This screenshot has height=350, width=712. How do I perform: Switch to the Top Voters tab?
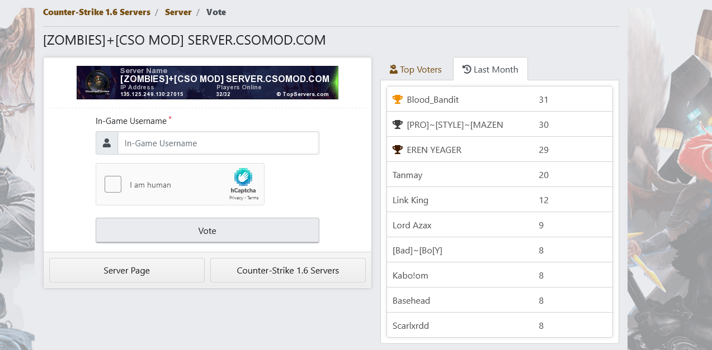click(x=416, y=70)
